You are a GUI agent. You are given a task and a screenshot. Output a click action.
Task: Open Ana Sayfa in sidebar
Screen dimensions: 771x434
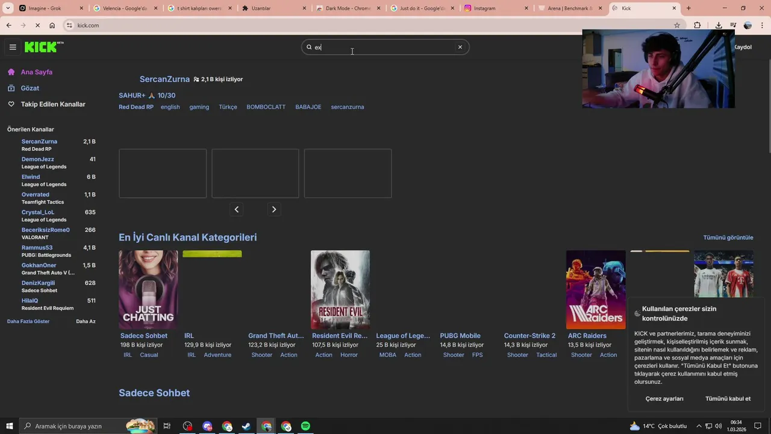37,72
